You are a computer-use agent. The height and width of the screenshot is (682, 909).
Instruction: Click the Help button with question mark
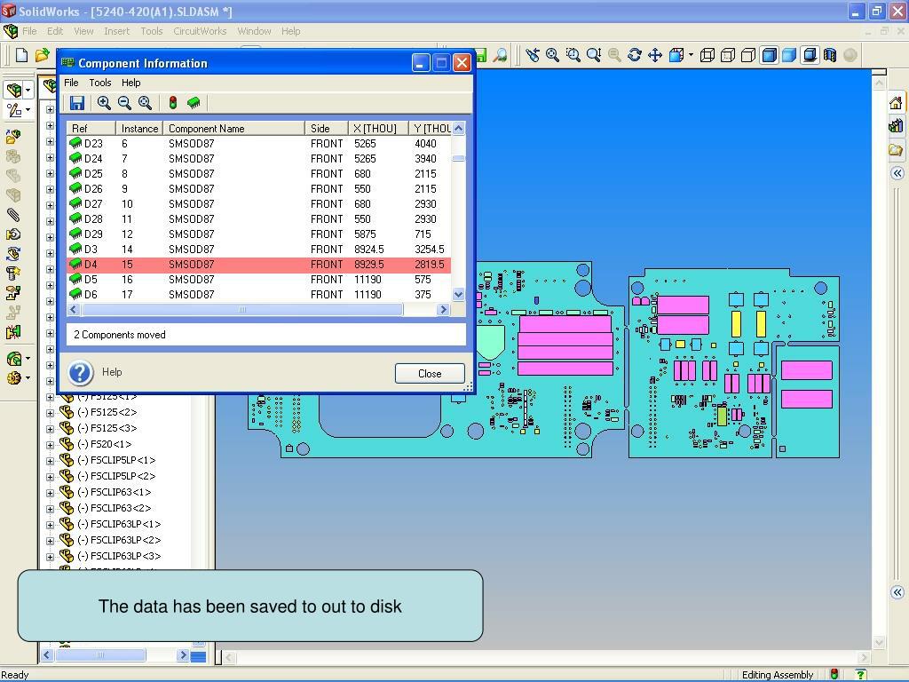click(x=80, y=372)
